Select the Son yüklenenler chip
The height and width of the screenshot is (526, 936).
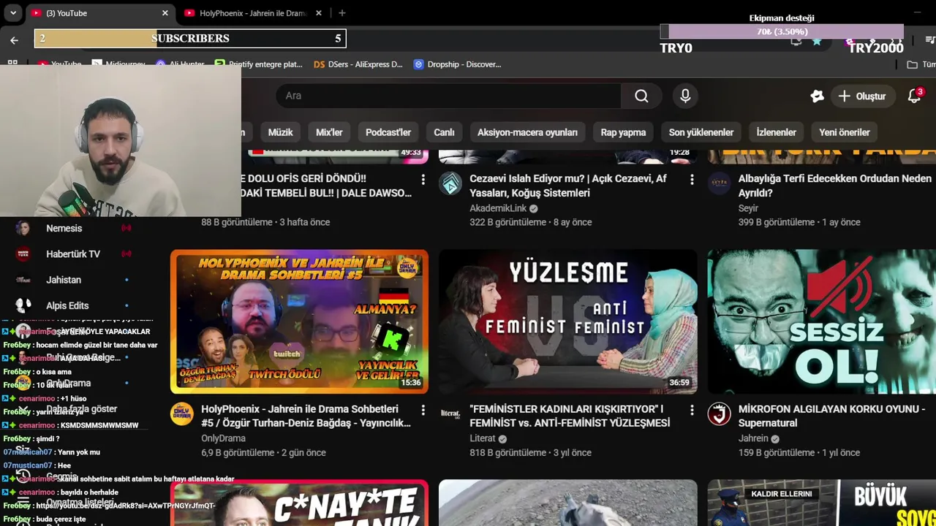point(701,132)
